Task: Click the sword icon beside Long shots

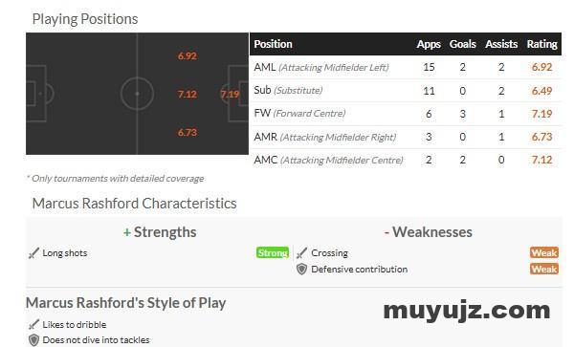Action: pos(33,253)
